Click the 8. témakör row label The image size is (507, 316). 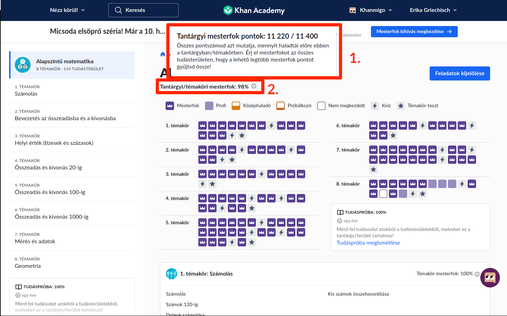tap(348, 184)
